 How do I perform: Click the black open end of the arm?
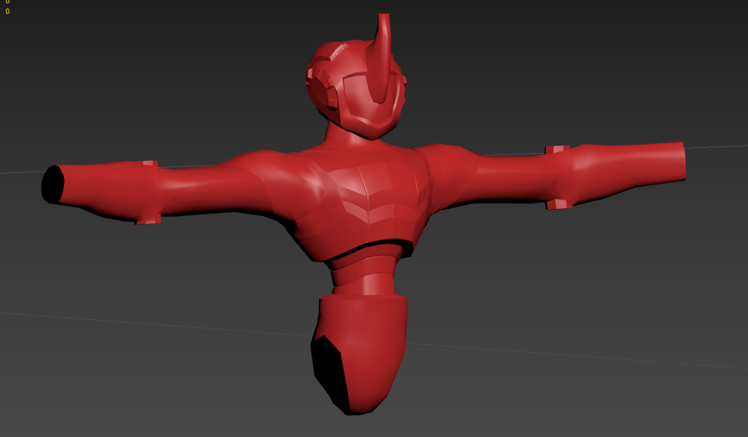pyautogui.click(x=53, y=185)
